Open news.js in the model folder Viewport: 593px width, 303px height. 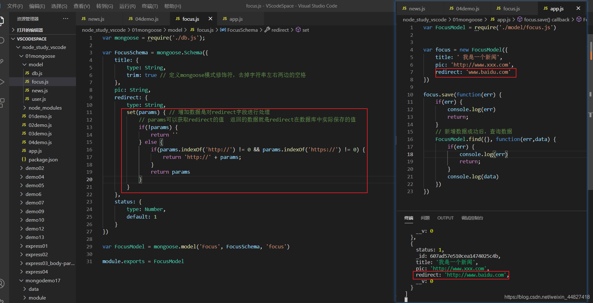[x=43, y=90]
